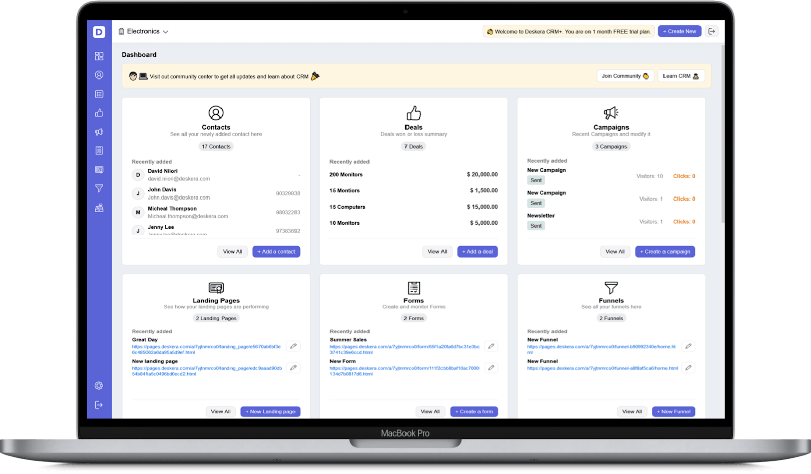Click Create a campaign button
Screen dimensions: 811x474
point(665,252)
